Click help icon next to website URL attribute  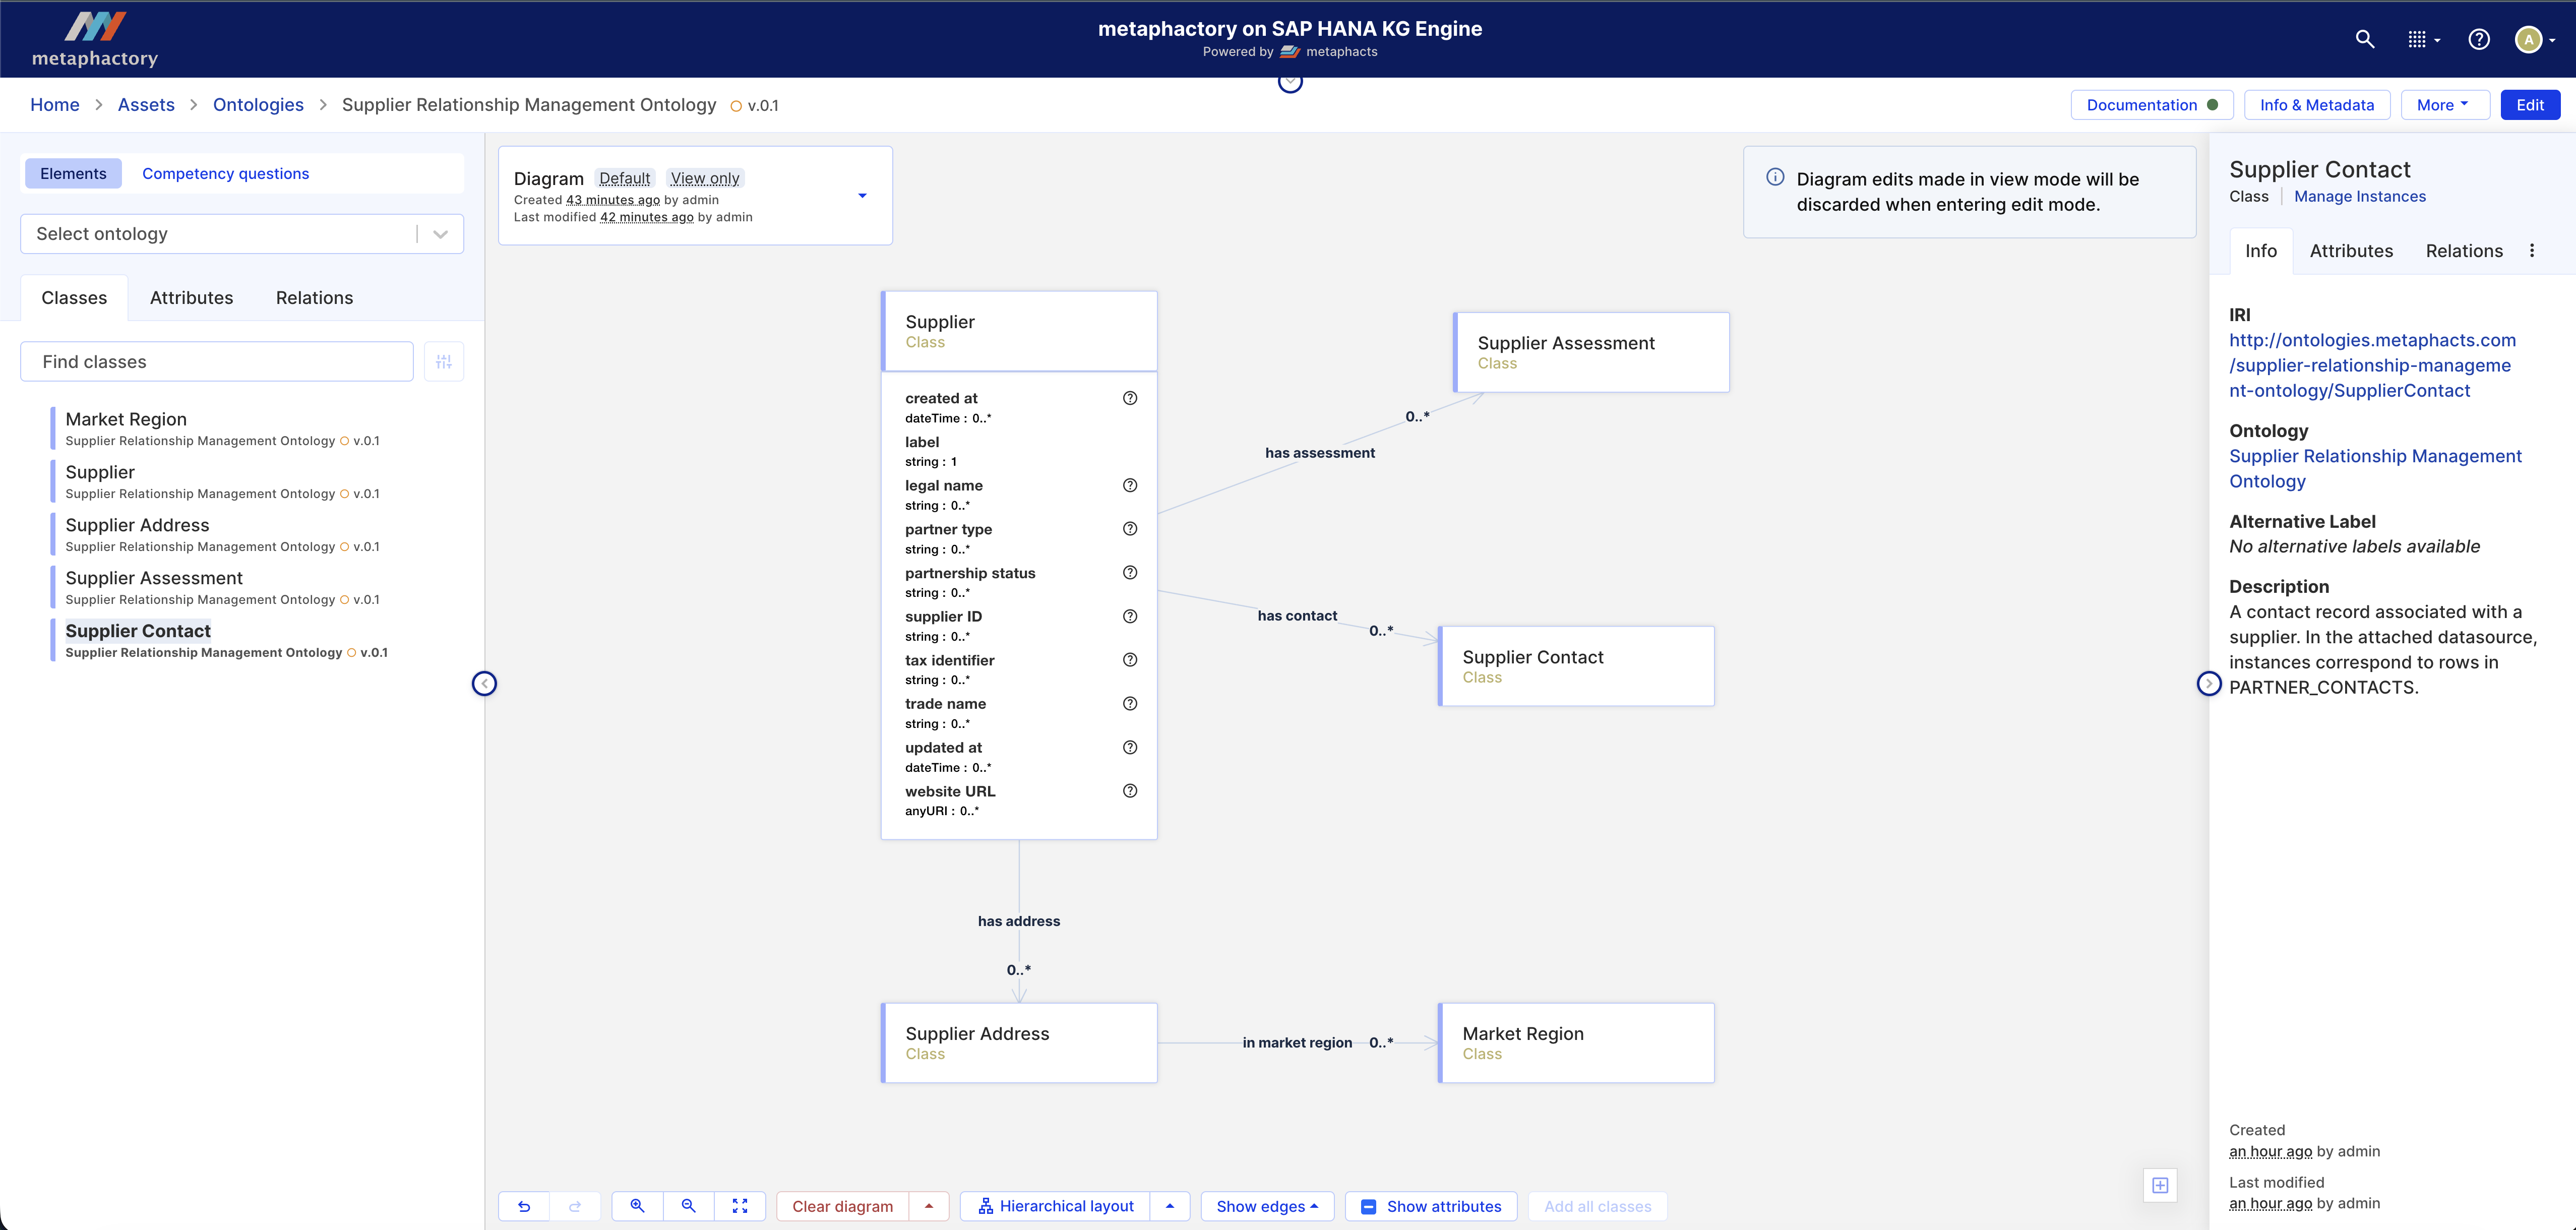1130,791
